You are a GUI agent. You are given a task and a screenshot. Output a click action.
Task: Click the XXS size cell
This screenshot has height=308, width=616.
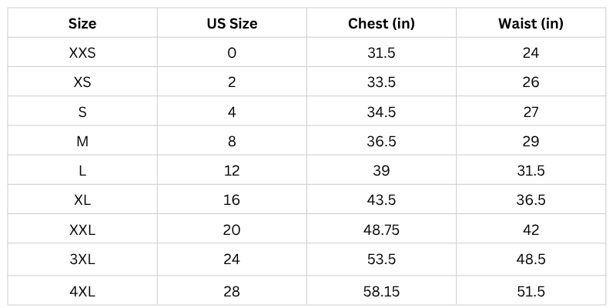(x=82, y=53)
